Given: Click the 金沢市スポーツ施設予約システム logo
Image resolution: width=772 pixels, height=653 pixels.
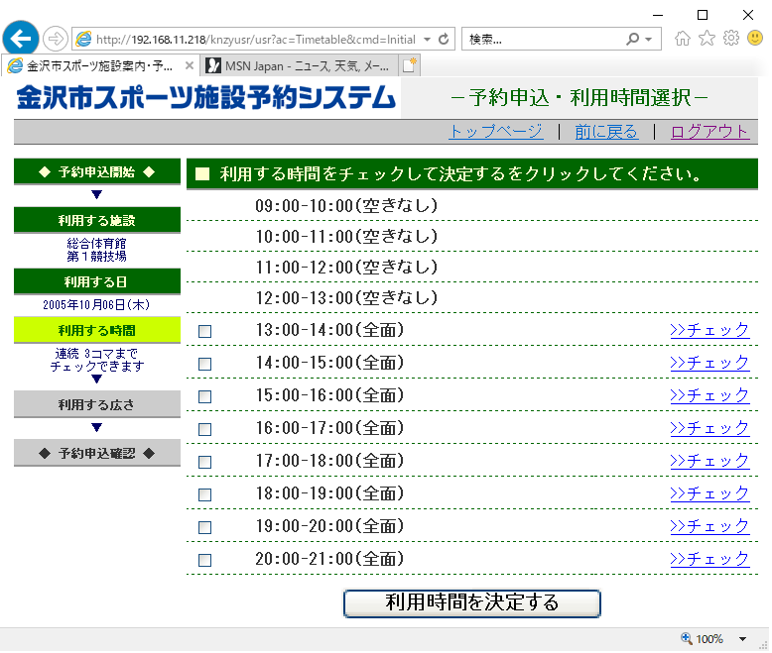Looking at the screenshot, I should click(206, 97).
